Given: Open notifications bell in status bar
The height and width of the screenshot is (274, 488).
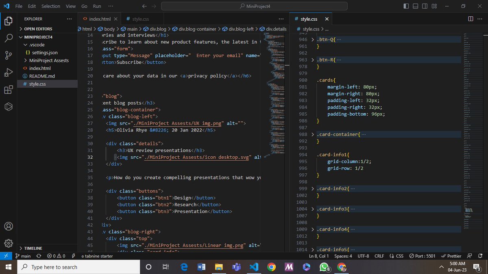Looking at the screenshot, I should point(480,256).
